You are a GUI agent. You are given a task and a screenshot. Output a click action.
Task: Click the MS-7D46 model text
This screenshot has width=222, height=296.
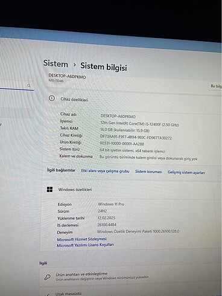tap(56, 81)
